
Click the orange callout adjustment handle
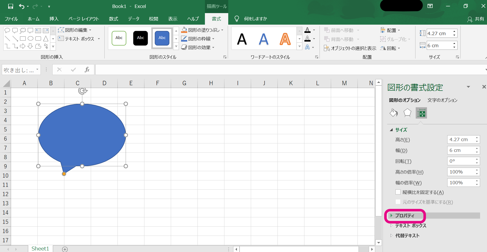click(64, 174)
